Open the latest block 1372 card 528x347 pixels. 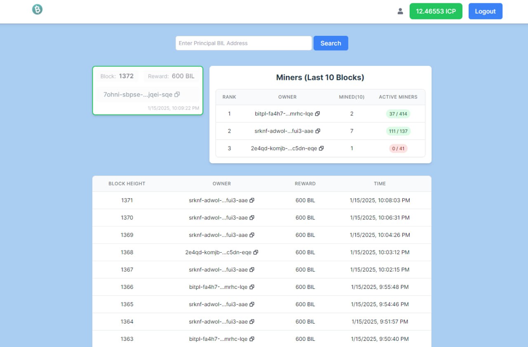click(x=148, y=90)
